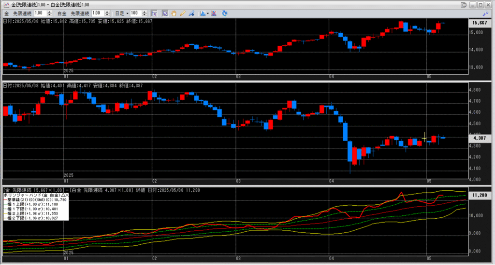Click 15,000 label on gold price axis
The width and height of the screenshot is (495, 265).
(x=476, y=32)
